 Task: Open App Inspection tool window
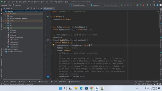(74, 82)
